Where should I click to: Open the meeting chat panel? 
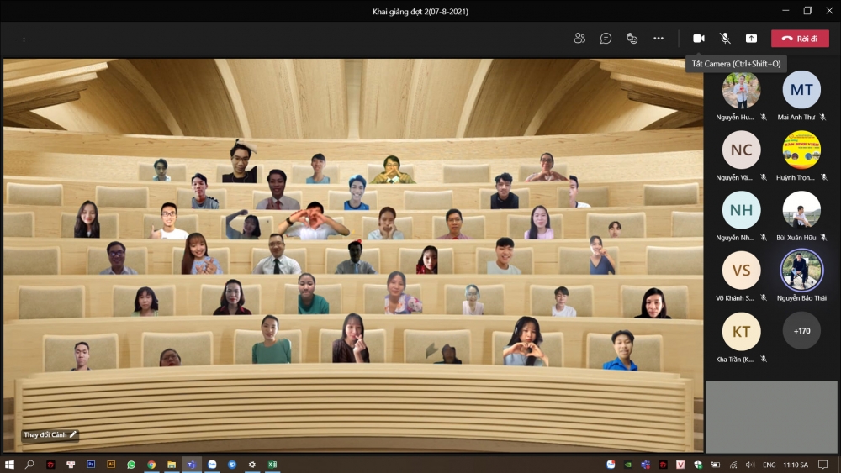pos(606,39)
